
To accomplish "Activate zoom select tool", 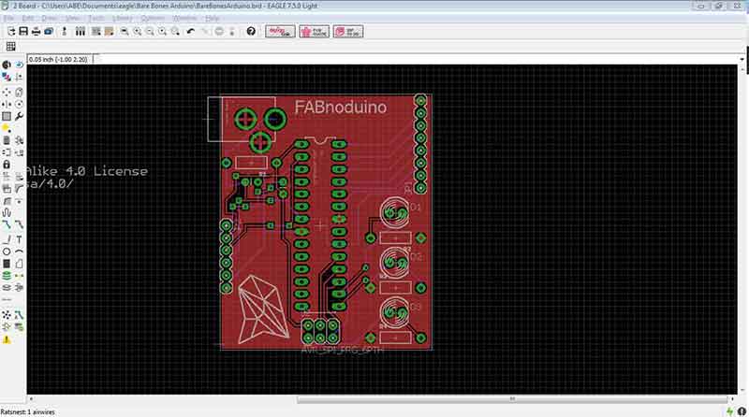I will (175, 32).
